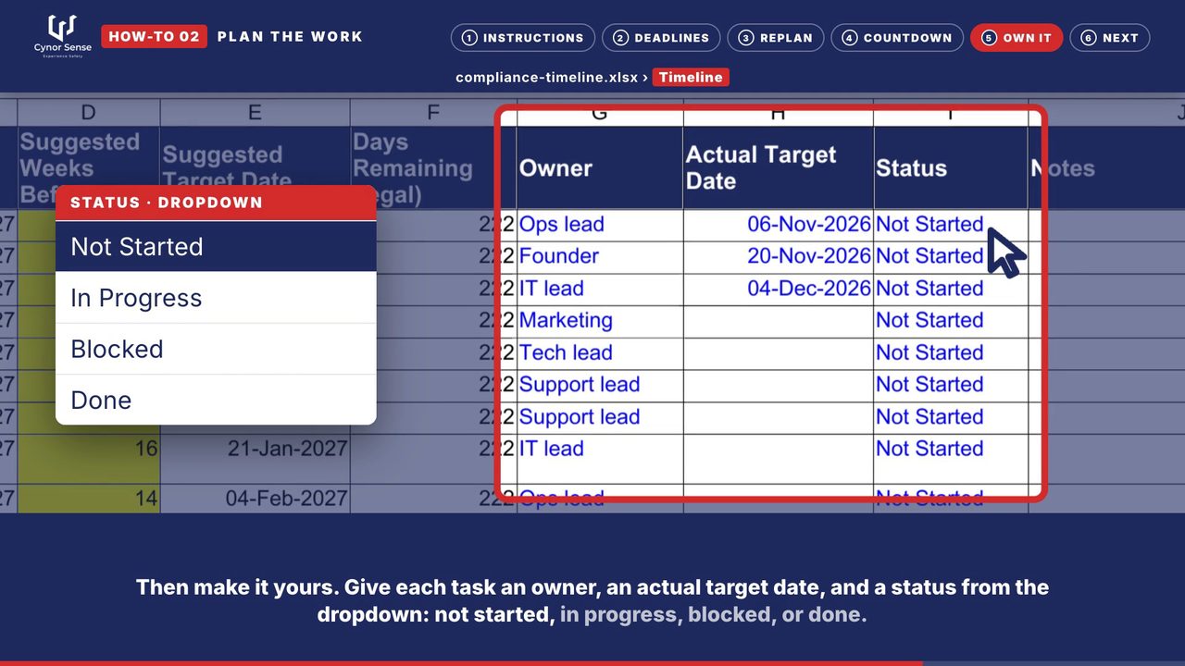Select the Tech lead owner cell
Viewport: 1185px width, 666px height.
600,353
